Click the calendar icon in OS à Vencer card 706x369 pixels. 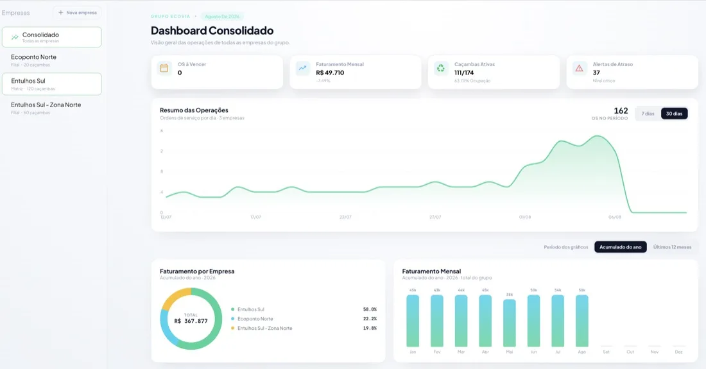pyautogui.click(x=164, y=69)
